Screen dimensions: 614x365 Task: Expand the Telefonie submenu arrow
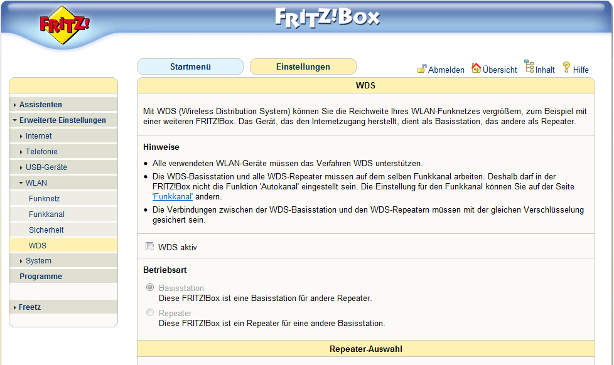(21, 152)
